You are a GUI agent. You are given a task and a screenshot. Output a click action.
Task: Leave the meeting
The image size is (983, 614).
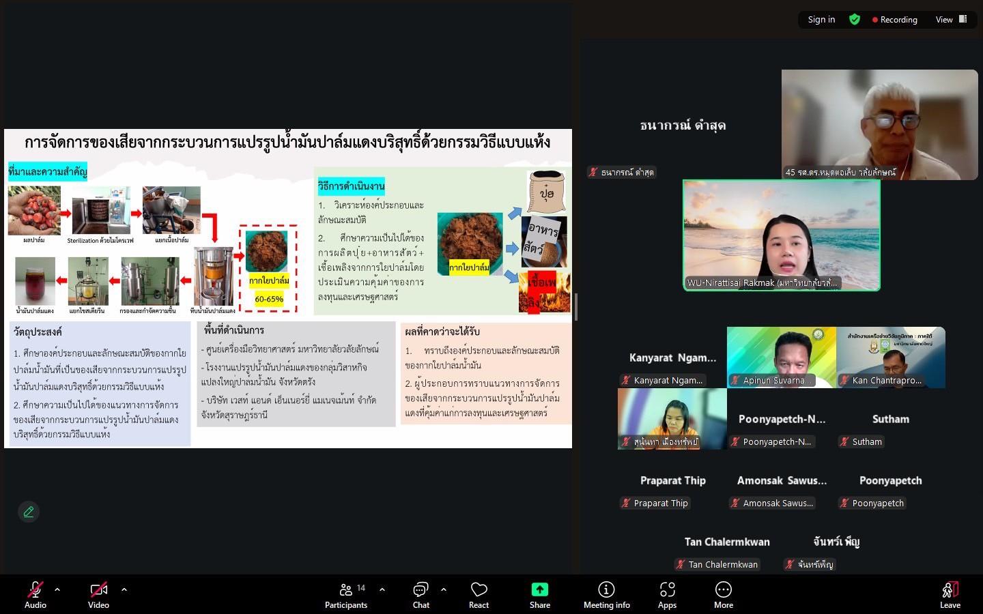(950, 594)
